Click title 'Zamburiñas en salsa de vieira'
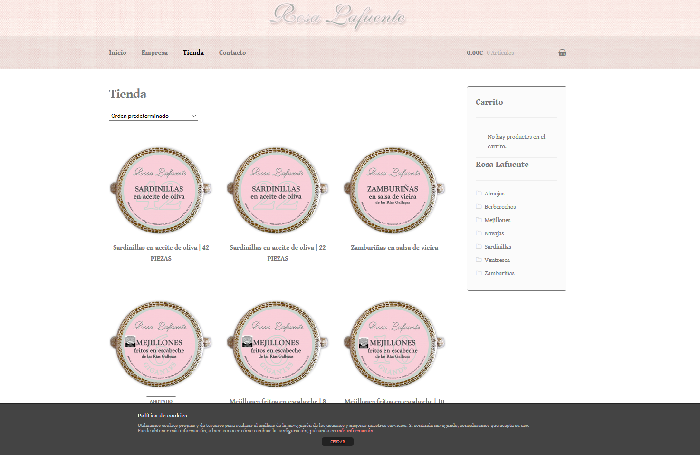The image size is (700, 455). click(394, 247)
